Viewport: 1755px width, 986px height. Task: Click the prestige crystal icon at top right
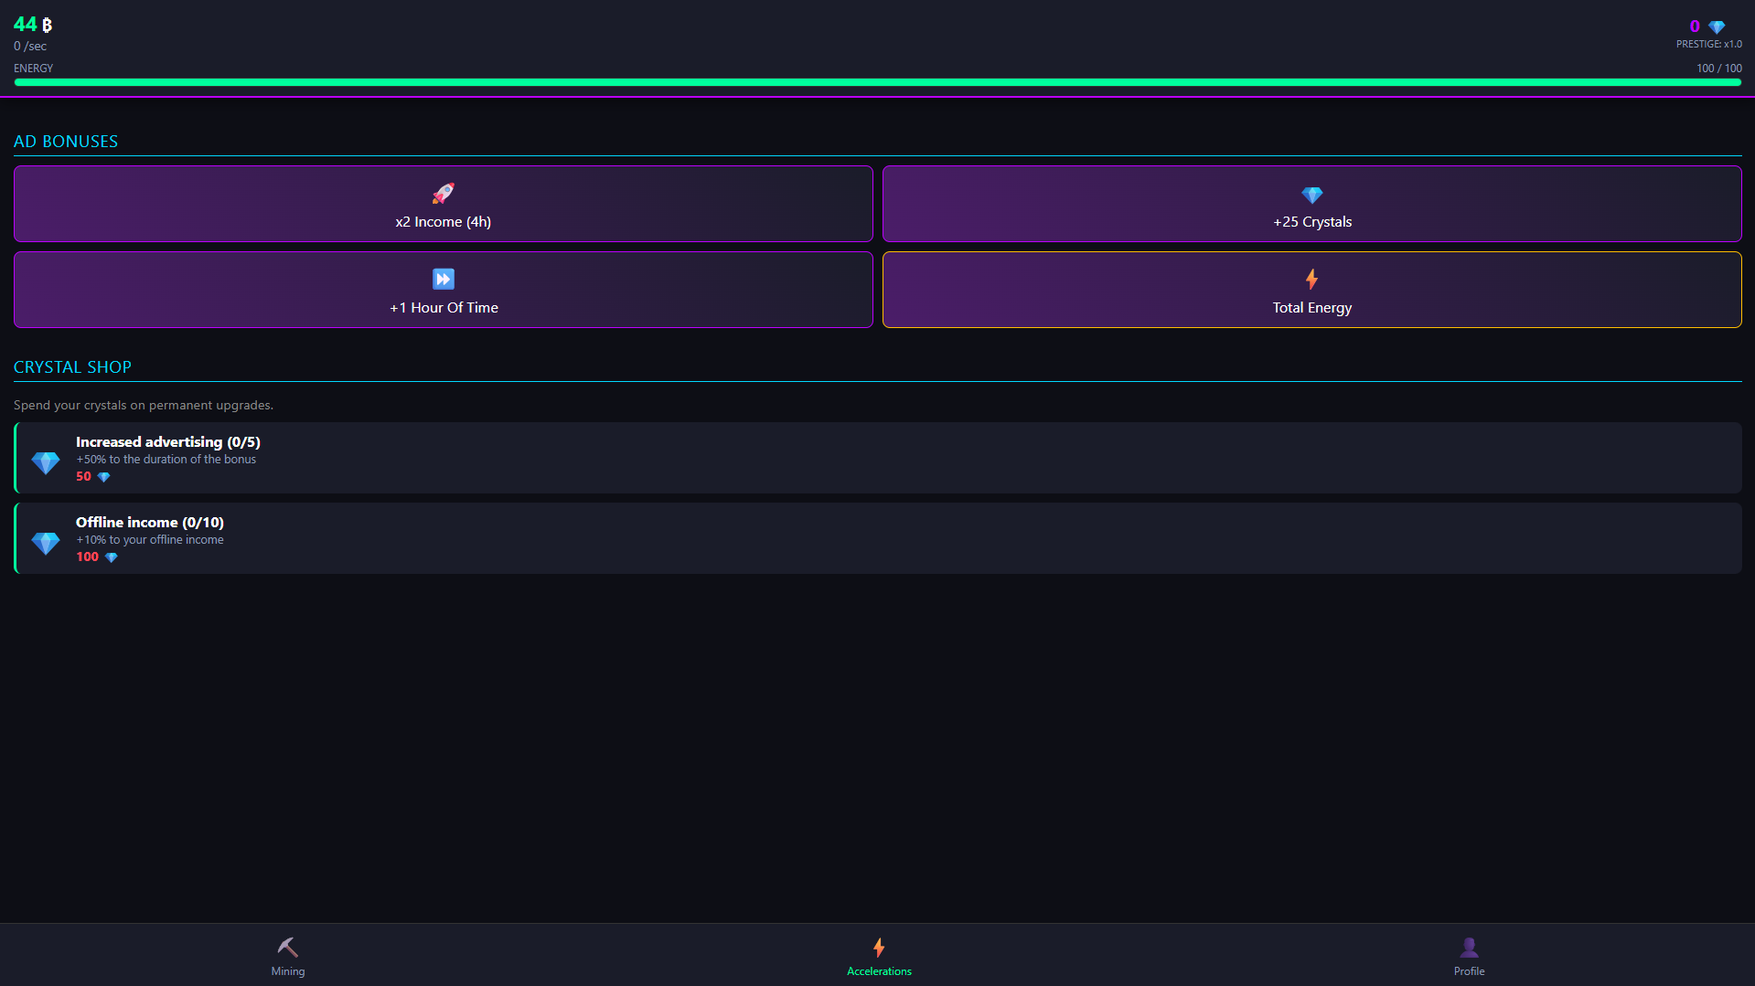pos(1717,27)
